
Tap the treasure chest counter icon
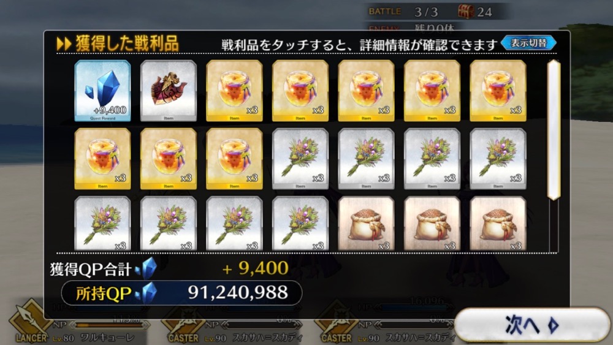tap(466, 12)
